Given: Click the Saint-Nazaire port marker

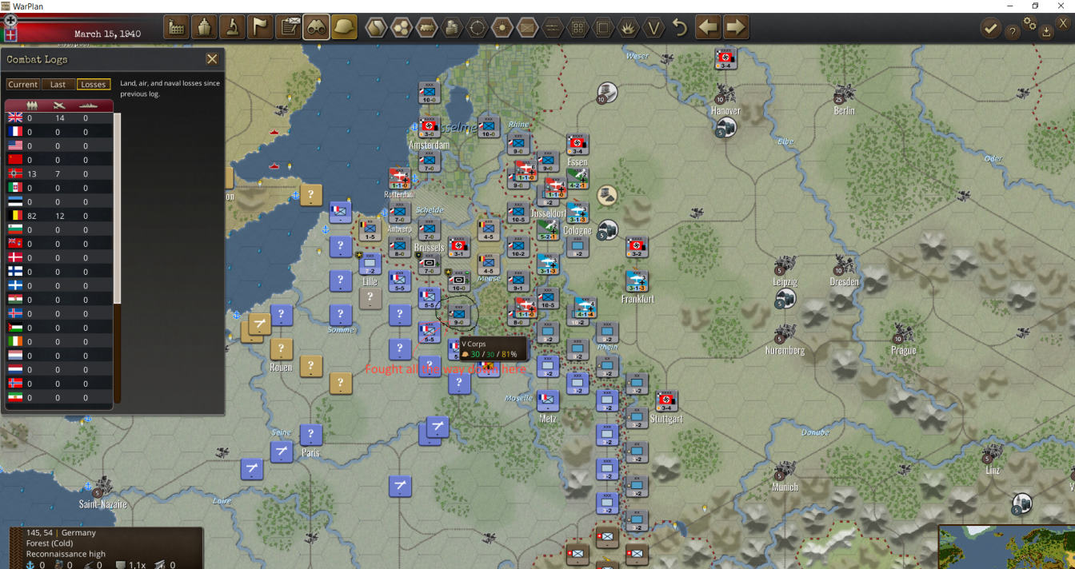Looking at the screenshot, I should 102,486.
